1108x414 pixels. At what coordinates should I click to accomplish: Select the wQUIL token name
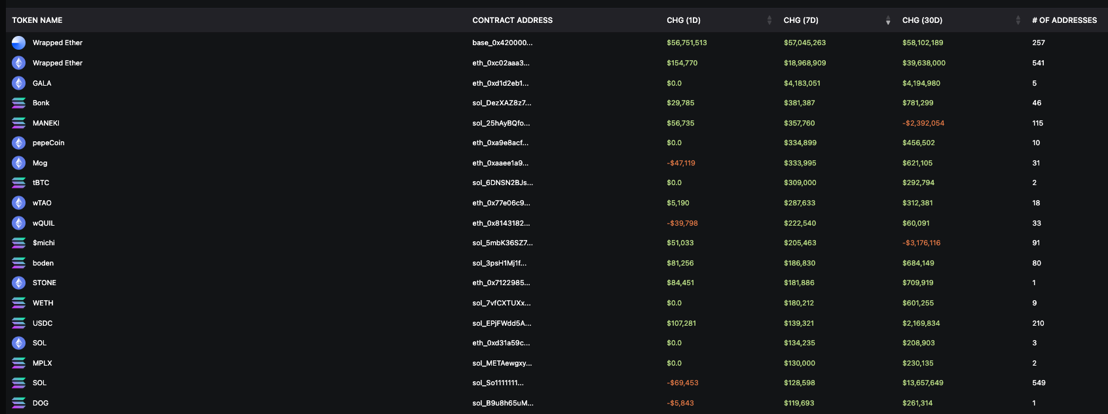pos(44,223)
